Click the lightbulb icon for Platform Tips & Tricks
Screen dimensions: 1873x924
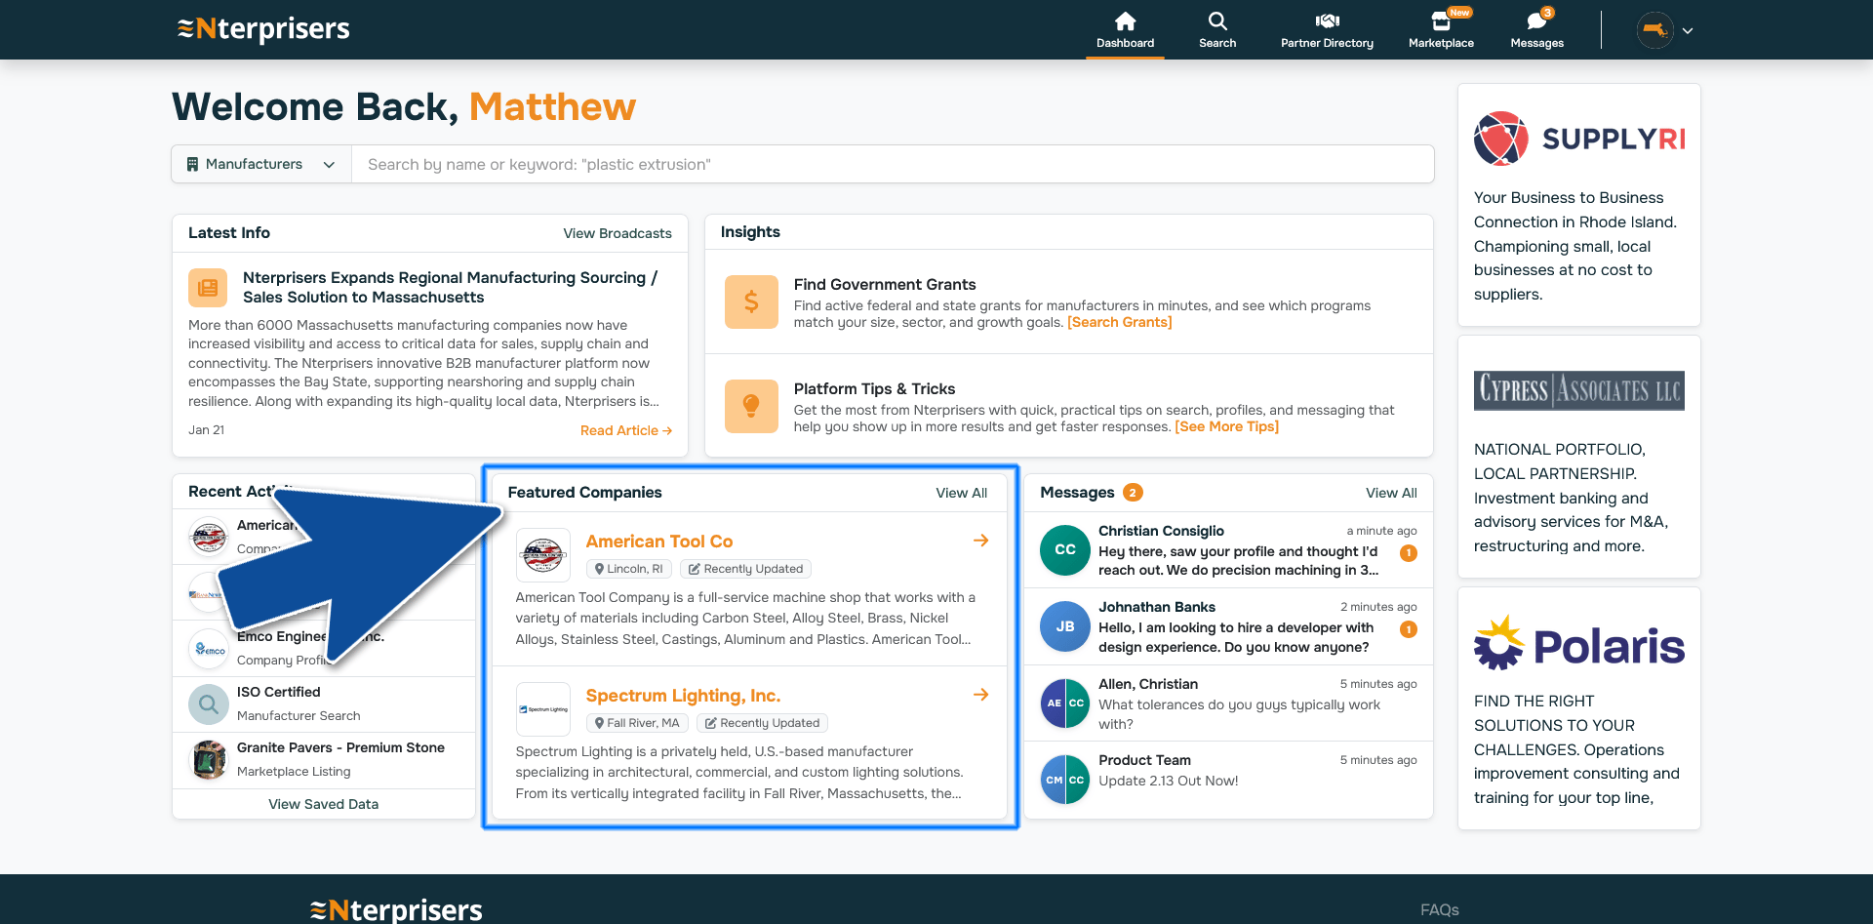tap(751, 406)
